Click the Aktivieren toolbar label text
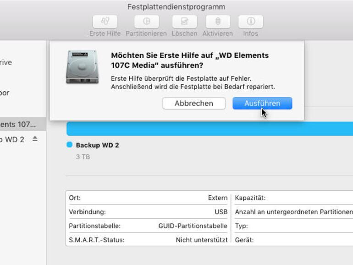353x265 pixels. coord(218,33)
